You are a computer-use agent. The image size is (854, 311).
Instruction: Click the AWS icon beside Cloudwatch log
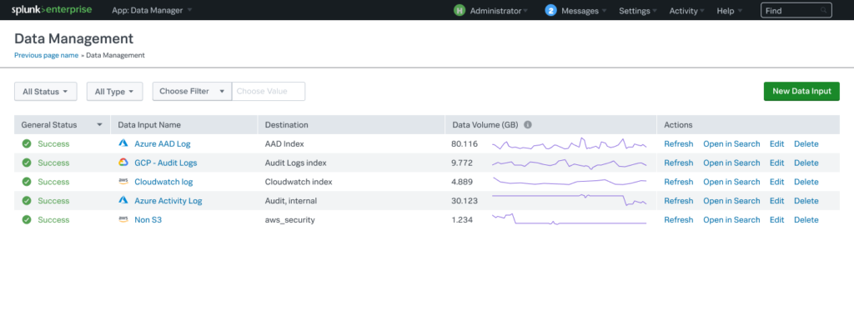123,182
